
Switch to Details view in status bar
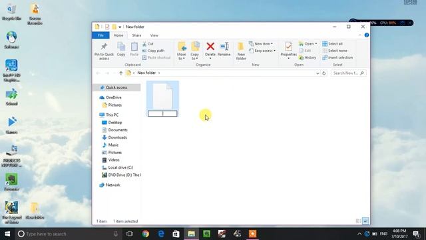358,221
